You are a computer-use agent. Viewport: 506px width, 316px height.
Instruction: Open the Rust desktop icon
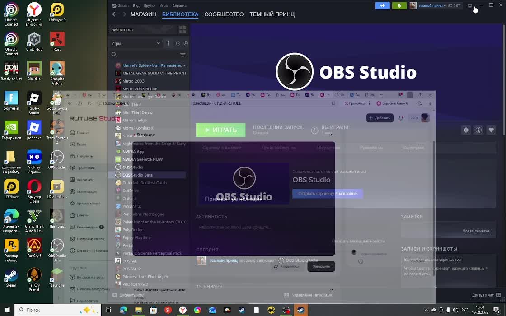57,42
